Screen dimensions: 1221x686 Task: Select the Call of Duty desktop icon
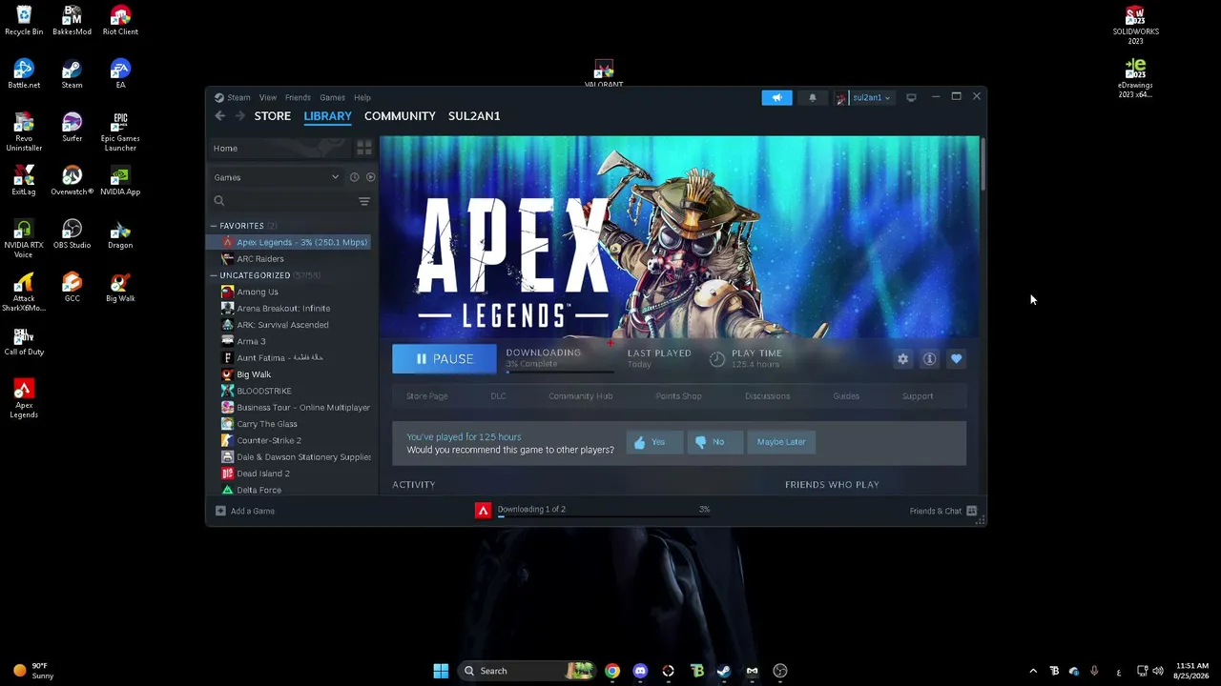(24, 341)
